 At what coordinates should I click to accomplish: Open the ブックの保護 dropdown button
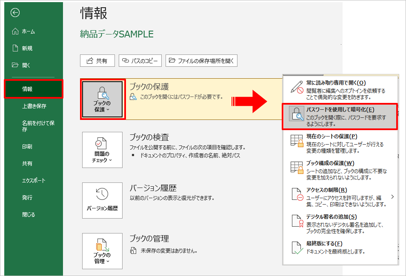click(x=102, y=100)
